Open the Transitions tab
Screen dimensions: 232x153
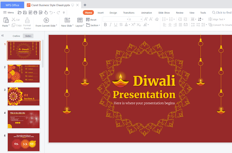(129, 13)
